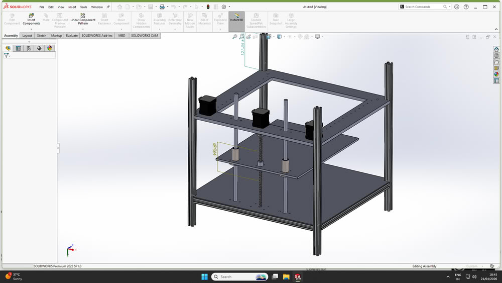
Task: Click the Rebuild traffic light icon
Action: (x=208, y=7)
